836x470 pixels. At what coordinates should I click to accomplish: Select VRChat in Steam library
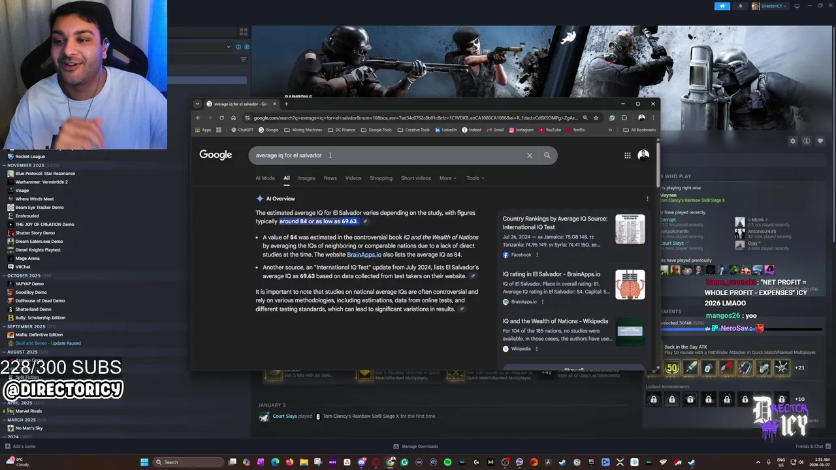click(x=23, y=267)
